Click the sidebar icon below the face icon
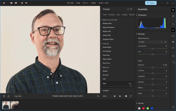Screen dimensions: 176x111 tap(173, 42)
